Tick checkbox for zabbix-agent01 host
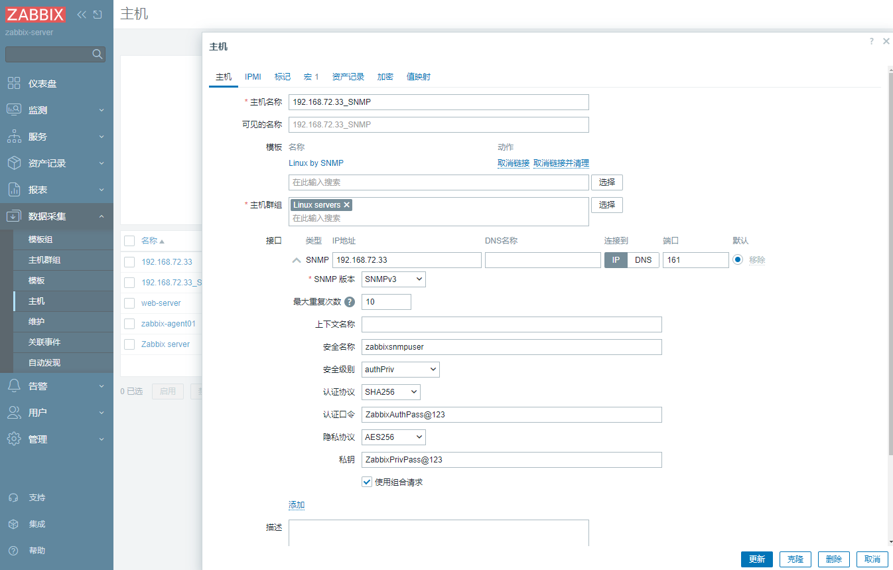This screenshot has height=570, width=893. tap(129, 324)
